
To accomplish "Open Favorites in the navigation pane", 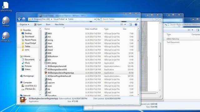I will pyautogui.click(x=26, y=30).
